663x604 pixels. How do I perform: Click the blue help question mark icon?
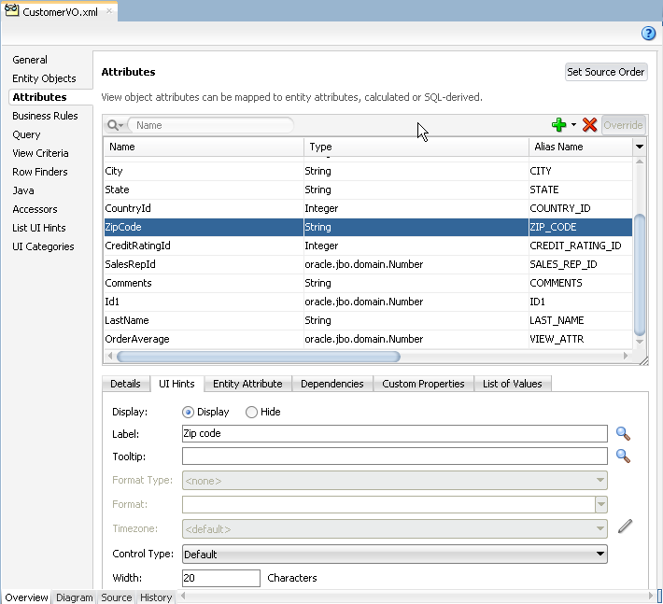tap(648, 34)
